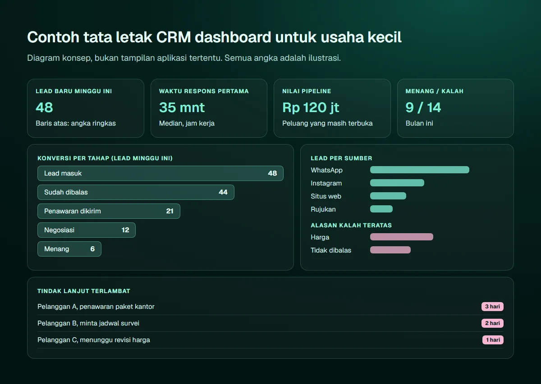The image size is (541, 384).
Task: Click the 'Harga' label
Action: click(x=320, y=237)
